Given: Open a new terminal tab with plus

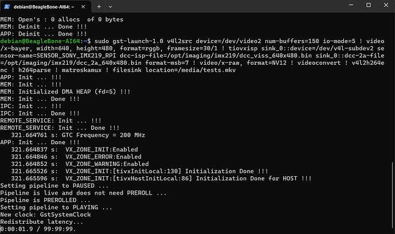Looking at the screenshot, I should [x=99, y=7].
